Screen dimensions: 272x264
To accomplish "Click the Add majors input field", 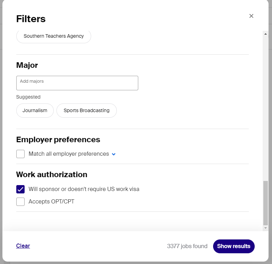I will click(77, 83).
